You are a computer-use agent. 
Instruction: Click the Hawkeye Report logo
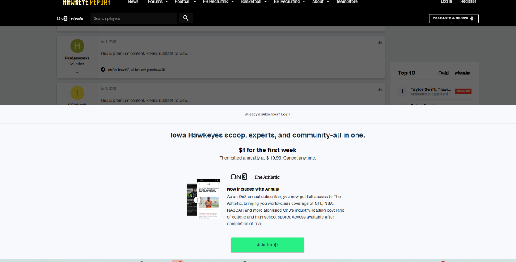[86, 2]
